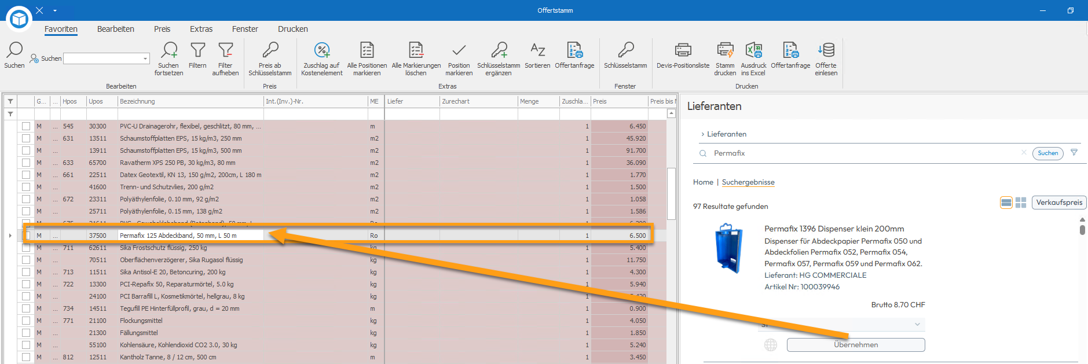
Task: Open Preis ab Schlüsselstamm
Action: tap(270, 58)
